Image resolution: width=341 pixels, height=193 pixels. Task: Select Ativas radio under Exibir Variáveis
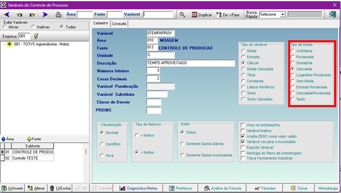click(x=5, y=27)
